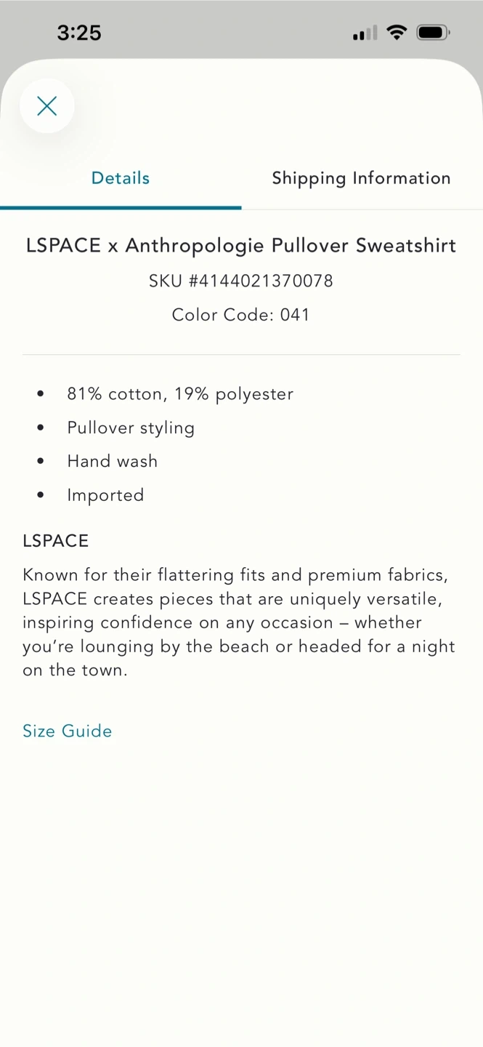Viewport: 483px width, 1047px height.
Task: Click the Hand wash care instruction
Action: (x=113, y=461)
